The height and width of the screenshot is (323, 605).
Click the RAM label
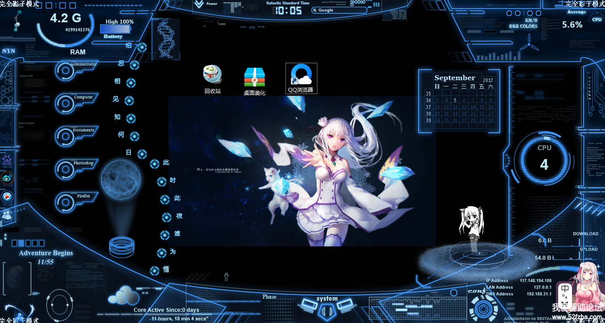(78, 52)
